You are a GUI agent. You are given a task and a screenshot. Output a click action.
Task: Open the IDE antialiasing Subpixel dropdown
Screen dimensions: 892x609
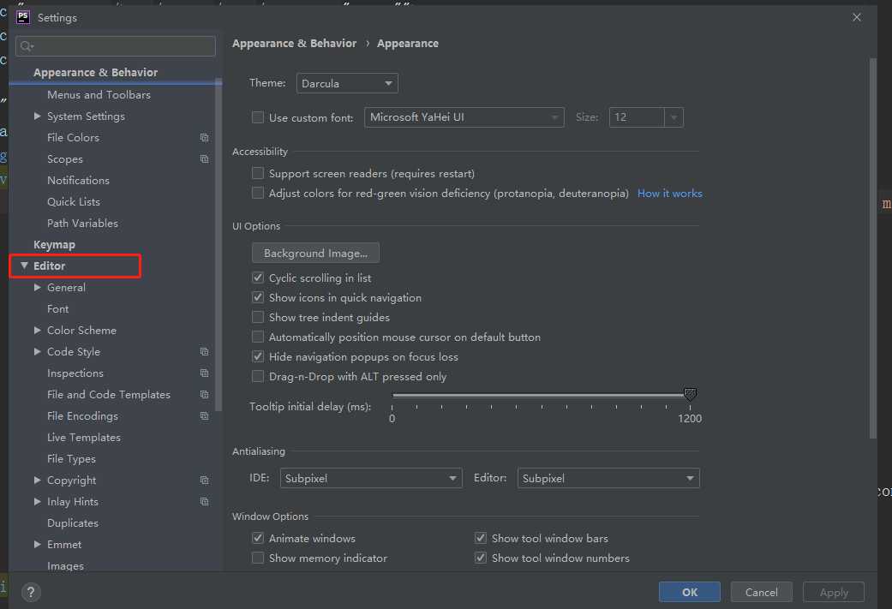[x=371, y=479]
